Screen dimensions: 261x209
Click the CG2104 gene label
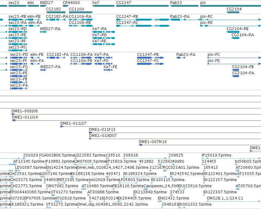coord(234,9)
